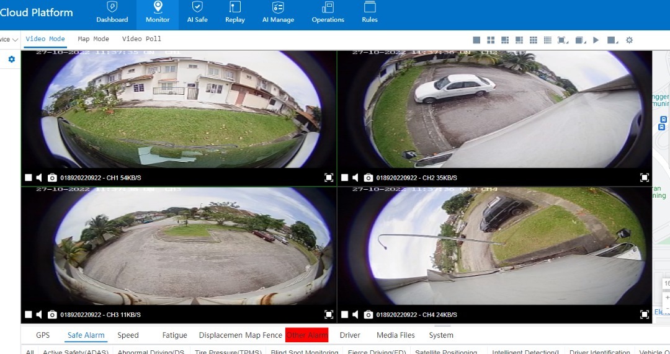The image size is (670, 354).
Task: Take a snapshot of CH1 video
Action: 52,178
